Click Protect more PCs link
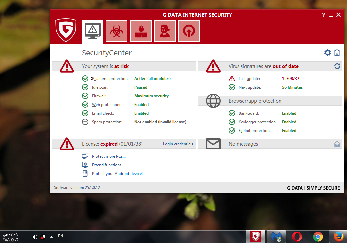The image size is (347, 243). (109, 156)
